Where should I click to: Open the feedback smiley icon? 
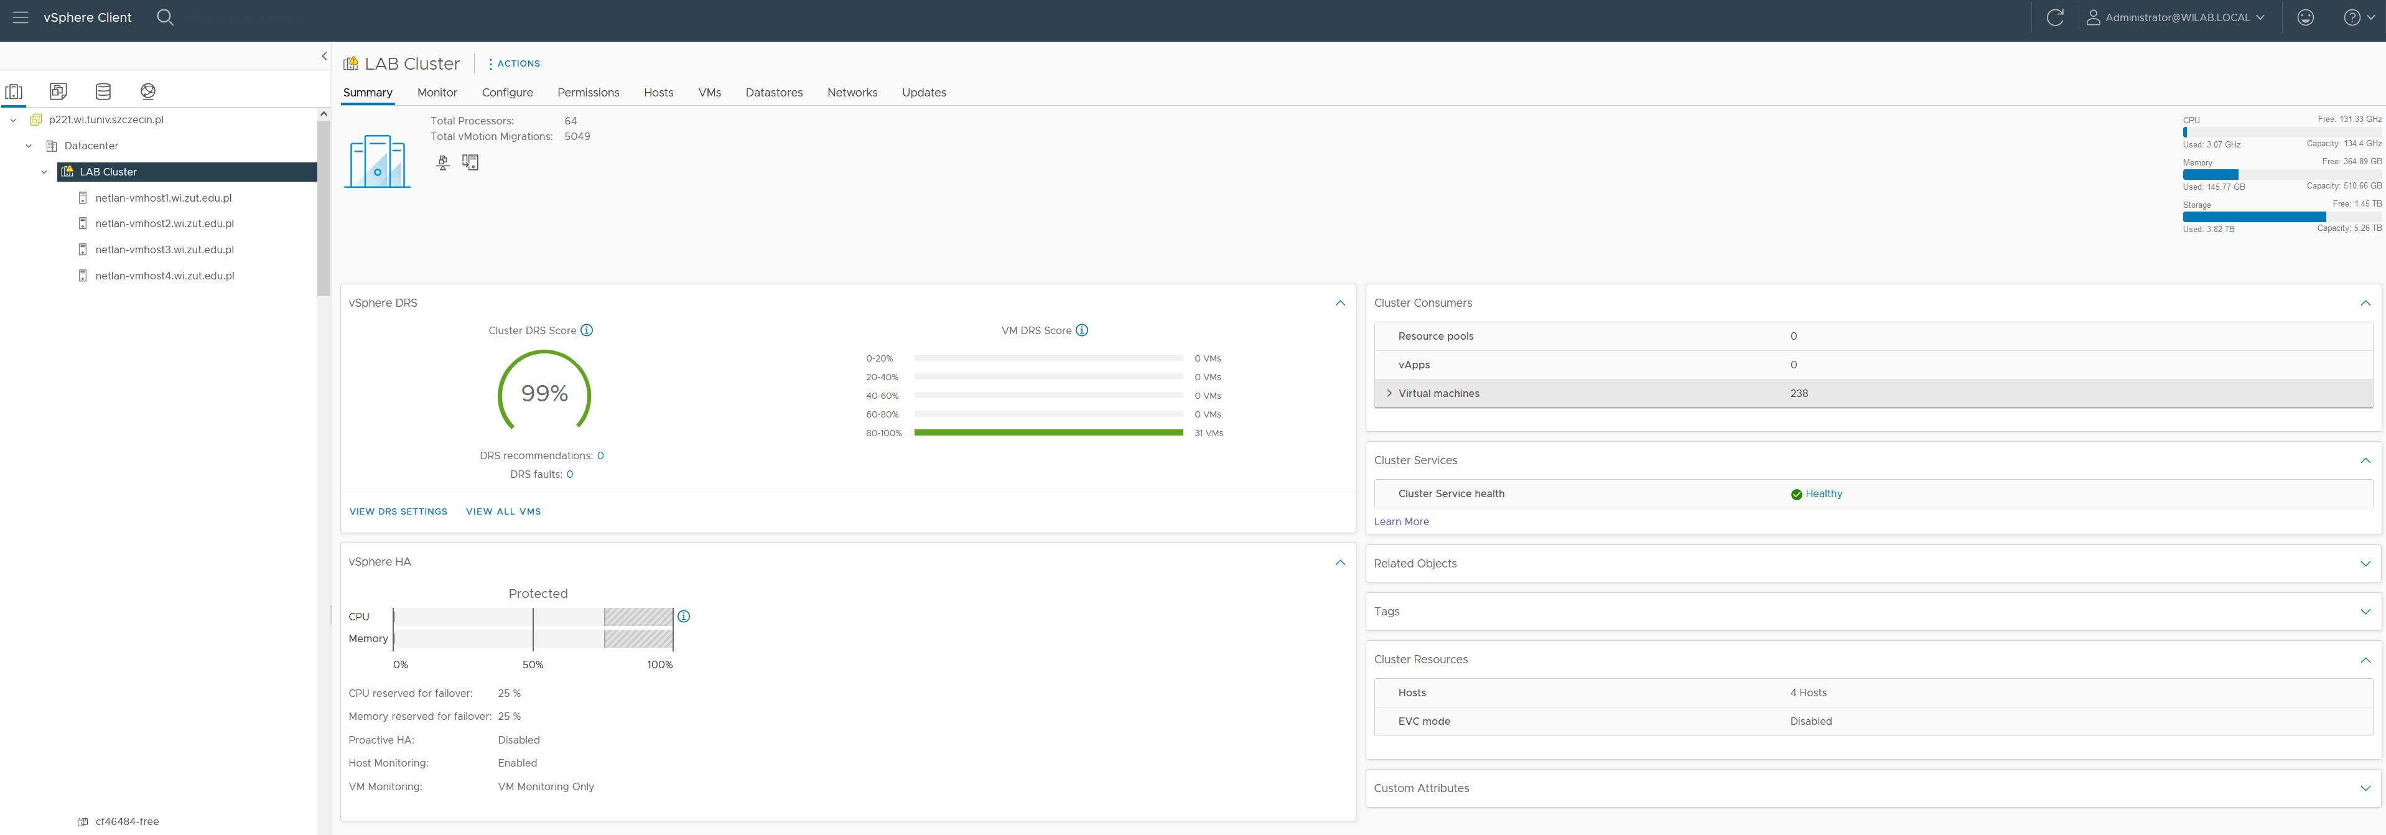pyautogui.click(x=2305, y=17)
